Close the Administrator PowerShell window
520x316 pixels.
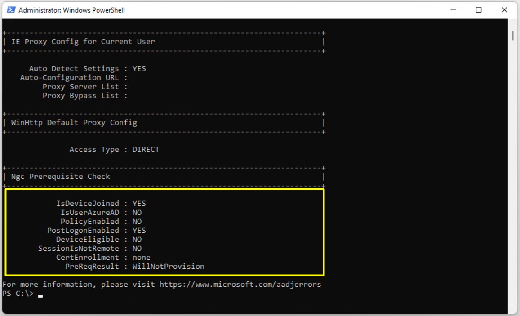tap(504, 10)
